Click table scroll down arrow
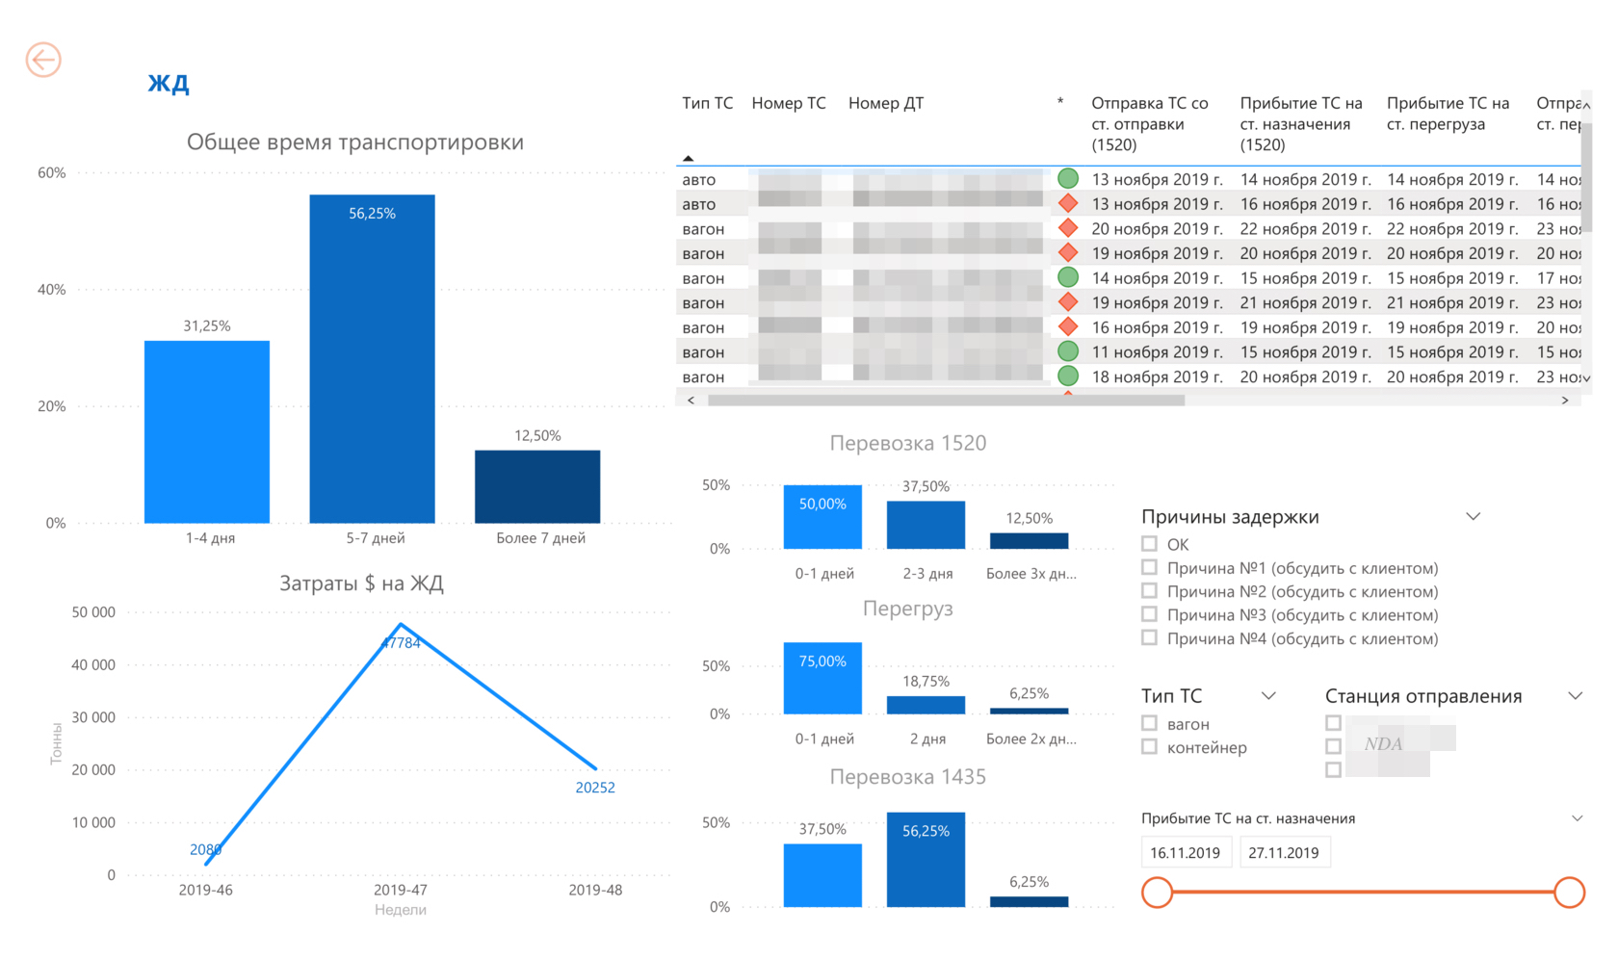This screenshot has height=959, width=1618. 1586,378
